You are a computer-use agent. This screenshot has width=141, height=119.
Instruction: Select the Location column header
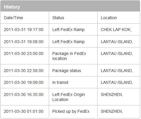pyautogui.click(x=109, y=18)
